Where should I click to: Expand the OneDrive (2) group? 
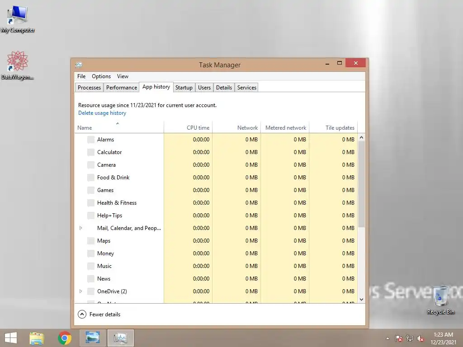point(80,291)
